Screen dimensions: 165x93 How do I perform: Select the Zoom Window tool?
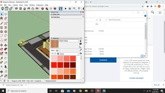[x=6, y=76]
